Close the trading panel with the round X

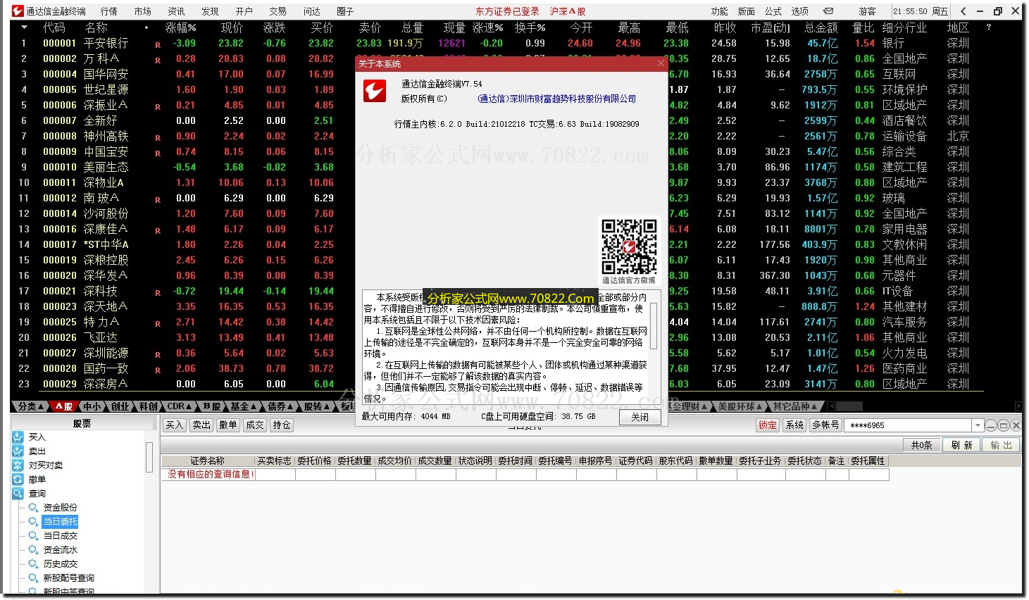(x=1016, y=425)
